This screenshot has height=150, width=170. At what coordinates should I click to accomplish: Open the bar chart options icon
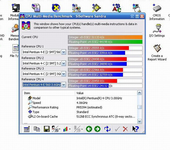[66, 129]
